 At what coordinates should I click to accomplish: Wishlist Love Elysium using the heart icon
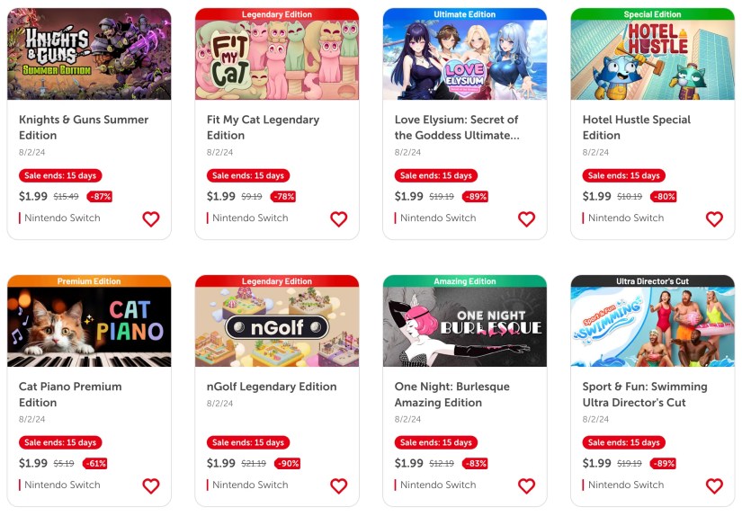[527, 219]
